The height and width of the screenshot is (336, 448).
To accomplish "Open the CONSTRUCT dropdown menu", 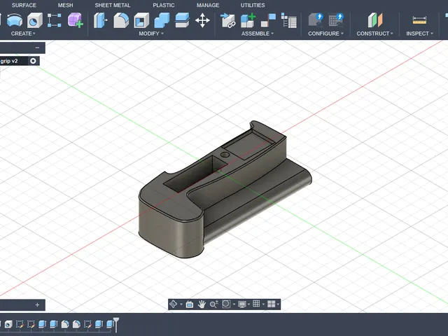I will tap(375, 34).
